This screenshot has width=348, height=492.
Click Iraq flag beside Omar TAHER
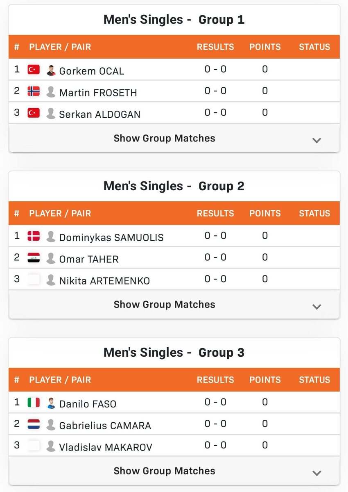point(34,258)
